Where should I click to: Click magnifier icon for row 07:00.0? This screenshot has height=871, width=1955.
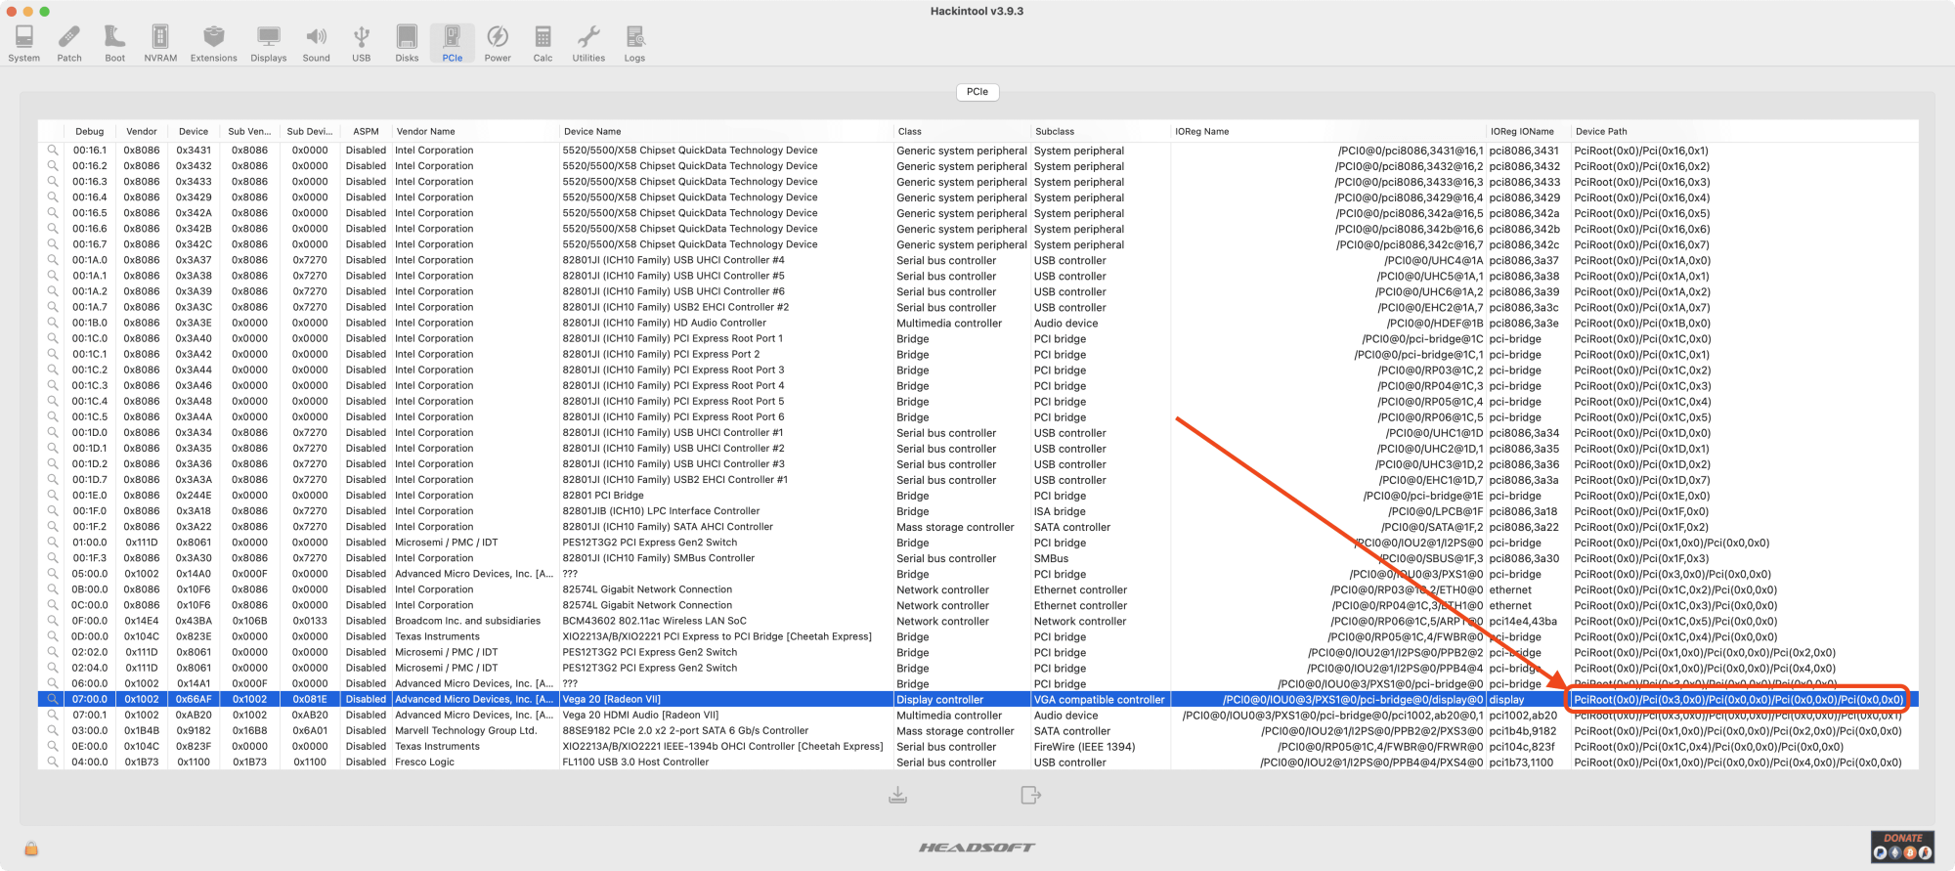click(x=53, y=699)
